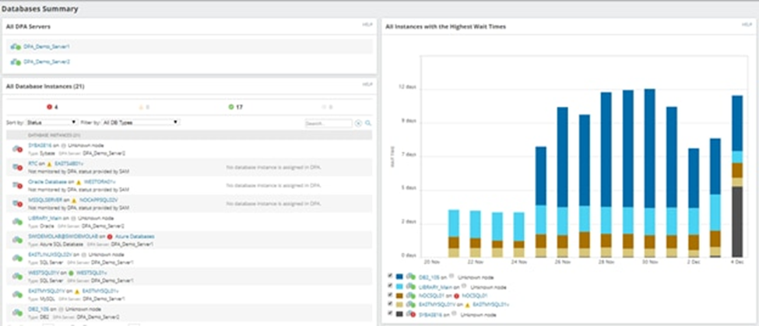This screenshot has width=759, height=326.
Task: Click the red status dot beside Azure Databases
Action: pyautogui.click(x=110, y=237)
